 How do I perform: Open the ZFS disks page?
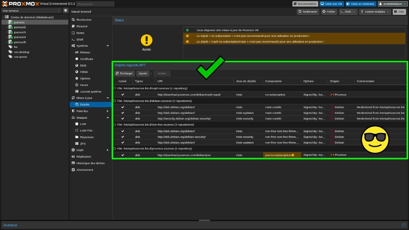[x=83, y=144]
